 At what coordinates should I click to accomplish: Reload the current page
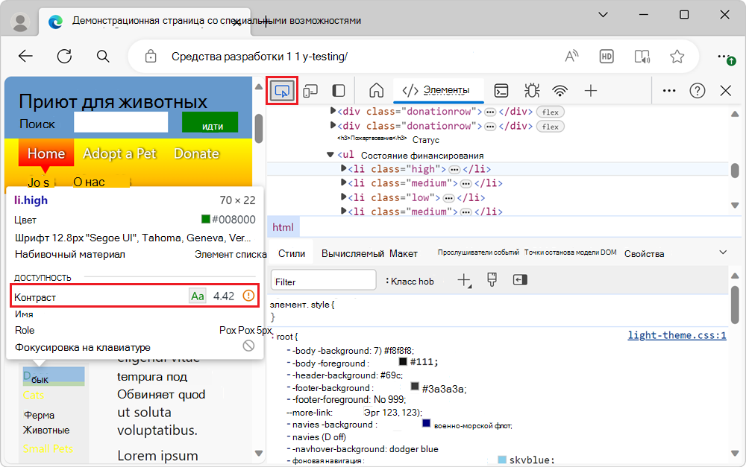[x=64, y=56]
